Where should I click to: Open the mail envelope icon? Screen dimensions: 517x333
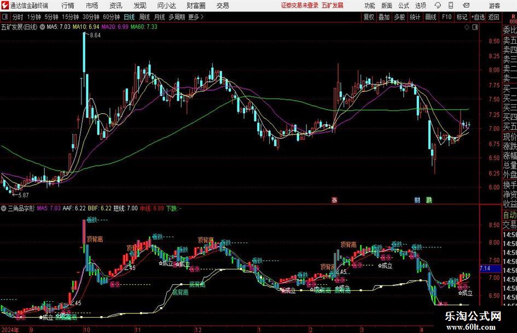(x=466, y=5)
